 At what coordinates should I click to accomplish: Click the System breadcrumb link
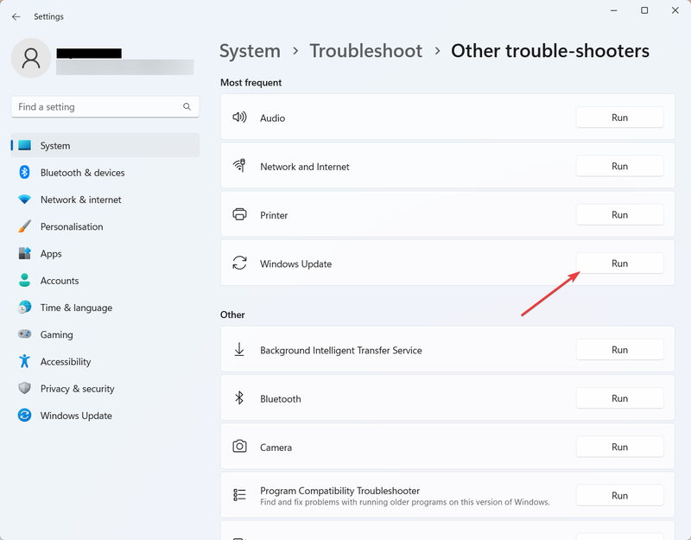click(x=250, y=51)
